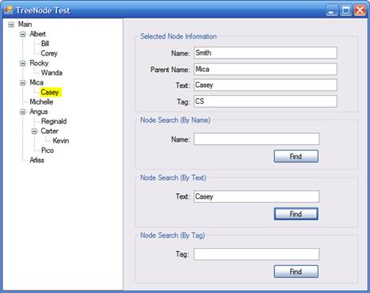This screenshot has height=293, width=370.
Task: Click Find button under Search By Name
Action: (x=296, y=156)
